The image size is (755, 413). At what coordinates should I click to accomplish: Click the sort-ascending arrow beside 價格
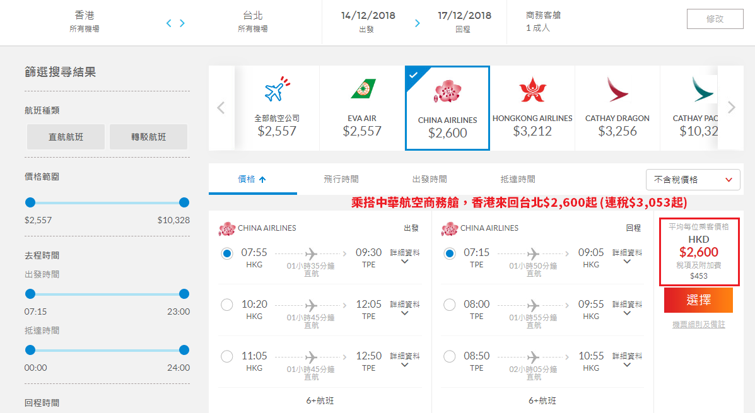coord(262,180)
